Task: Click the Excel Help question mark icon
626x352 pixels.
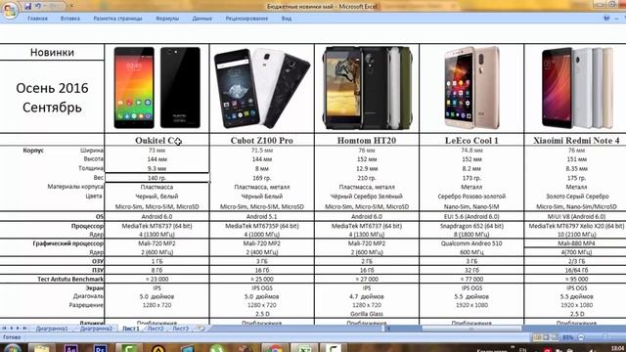Action: (606, 19)
